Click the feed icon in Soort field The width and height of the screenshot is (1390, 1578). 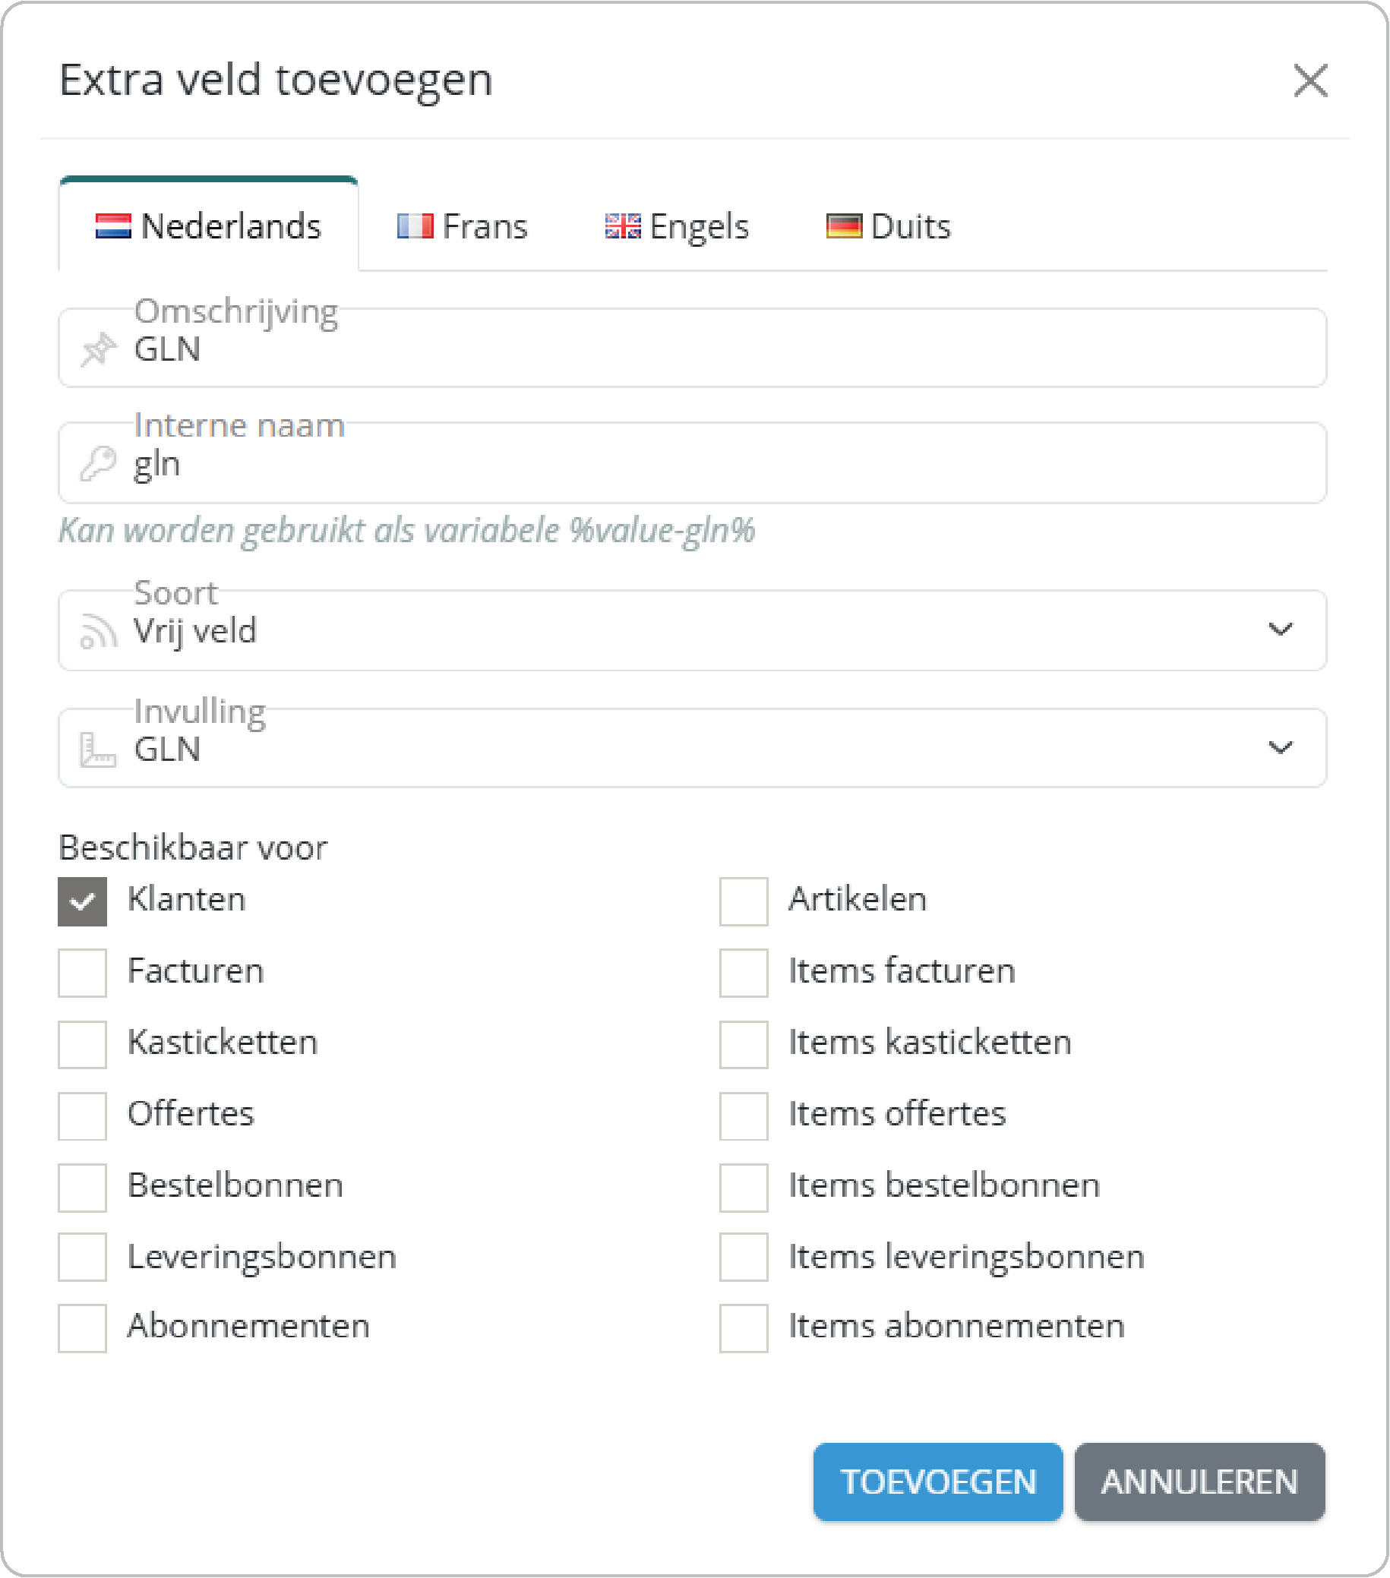[x=98, y=631]
